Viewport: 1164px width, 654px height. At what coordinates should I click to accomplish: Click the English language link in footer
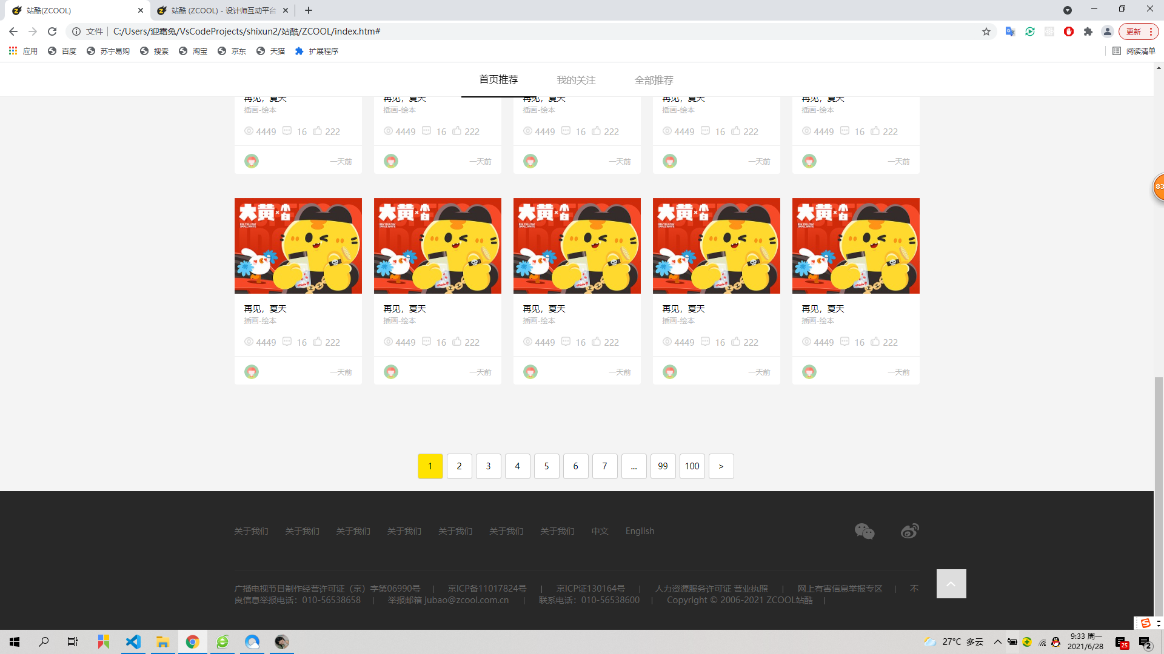640,531
